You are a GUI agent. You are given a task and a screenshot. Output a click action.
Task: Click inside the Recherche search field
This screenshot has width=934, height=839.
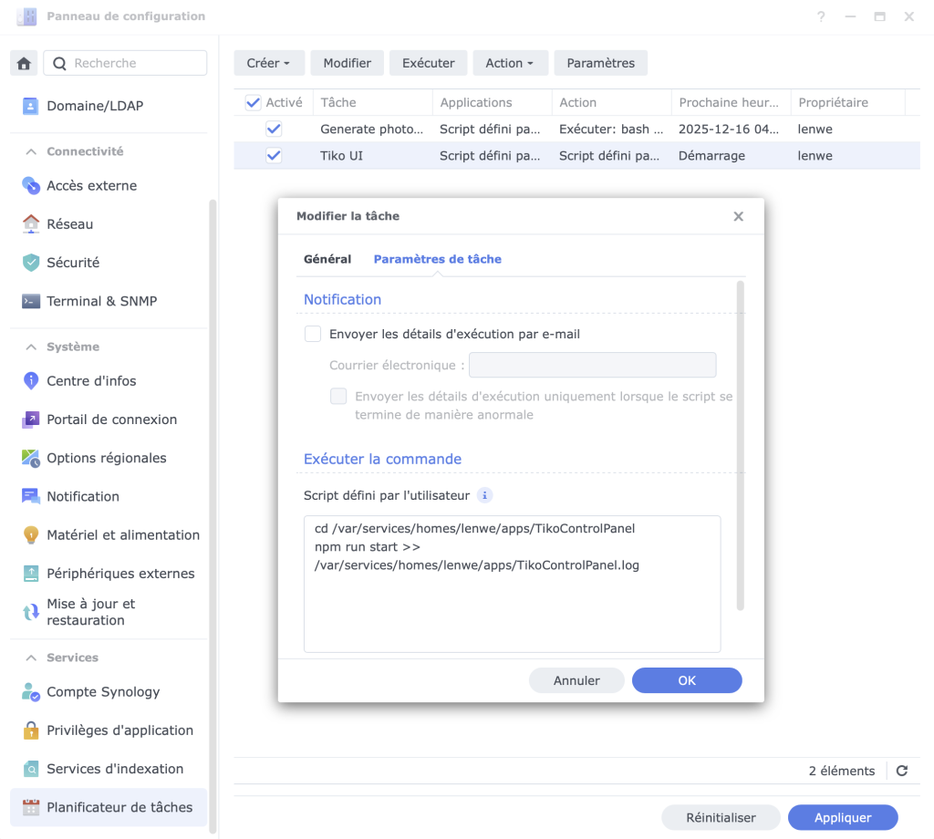tap(128, 63)
